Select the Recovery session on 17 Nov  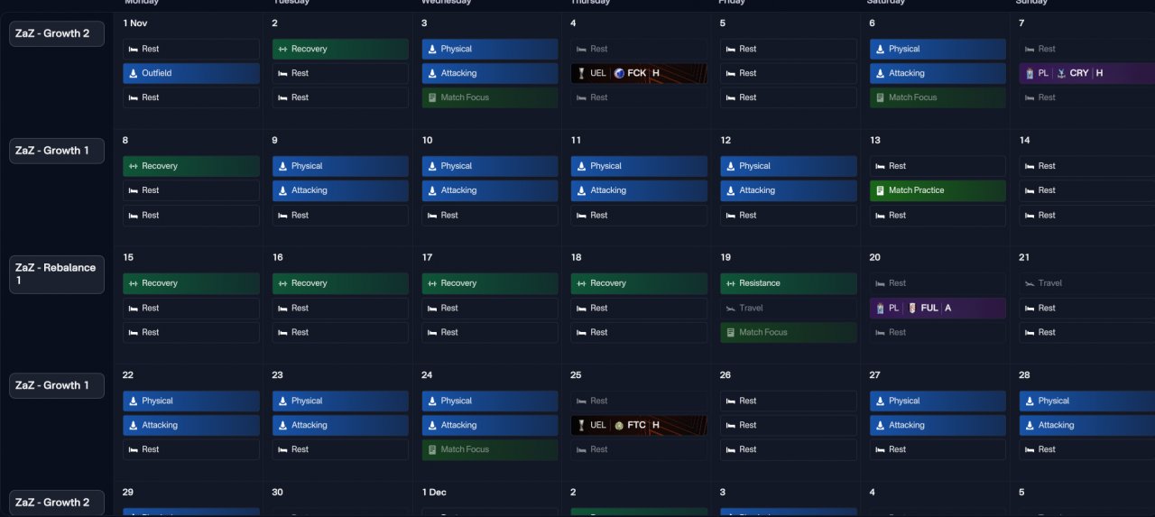(x=490, y=283)
